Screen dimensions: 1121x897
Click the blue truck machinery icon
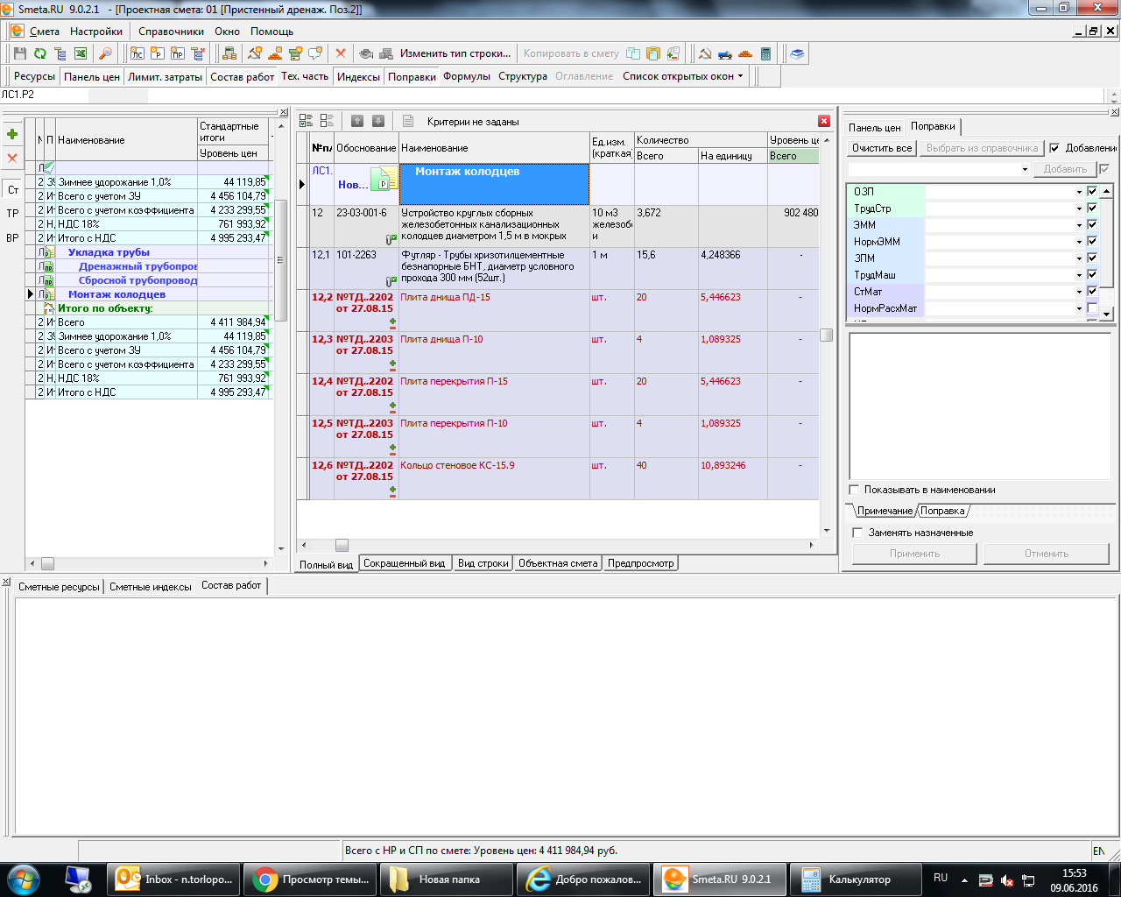point(725,53)
